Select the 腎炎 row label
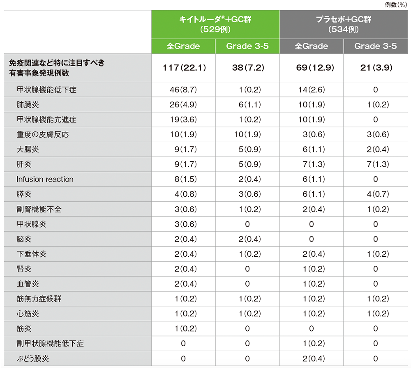Image resolution: width=411 pixels, height=368 pixels. 24,269
